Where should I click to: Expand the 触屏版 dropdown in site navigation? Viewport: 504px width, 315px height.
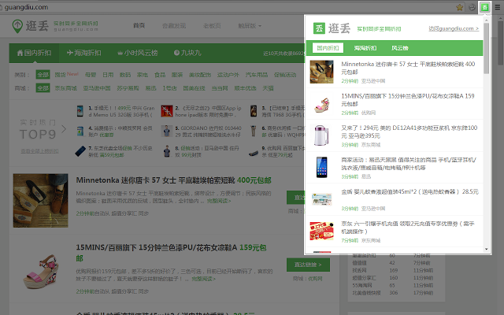[x=250, y=26]
